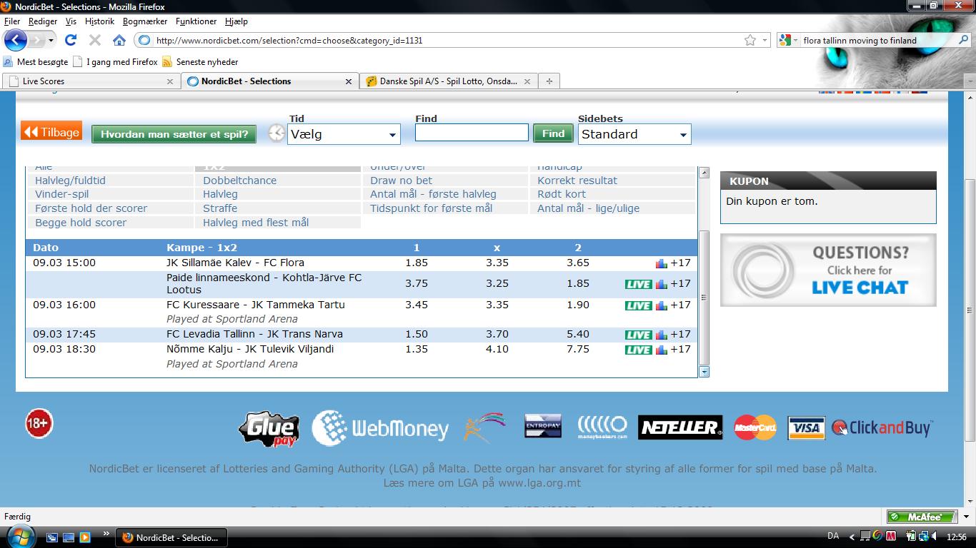This screenshot has height=548, width=976.
Task: Go back with Firefox back arrow
Action: [16, 40]
